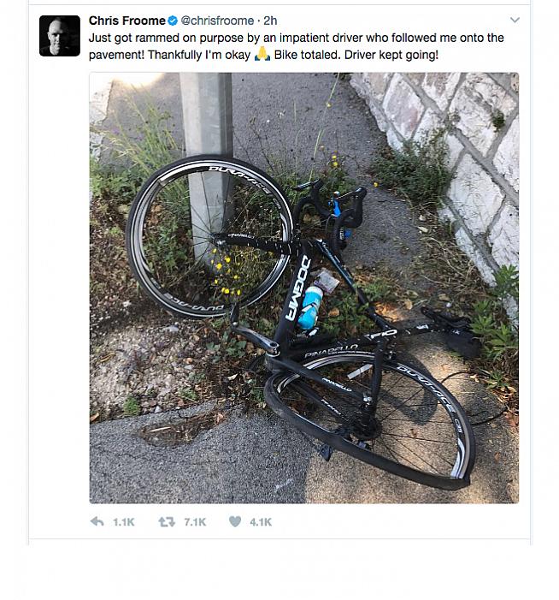Open the Chris Froome display name link
This screenshot has height=600, width=559.
[127, 21]
